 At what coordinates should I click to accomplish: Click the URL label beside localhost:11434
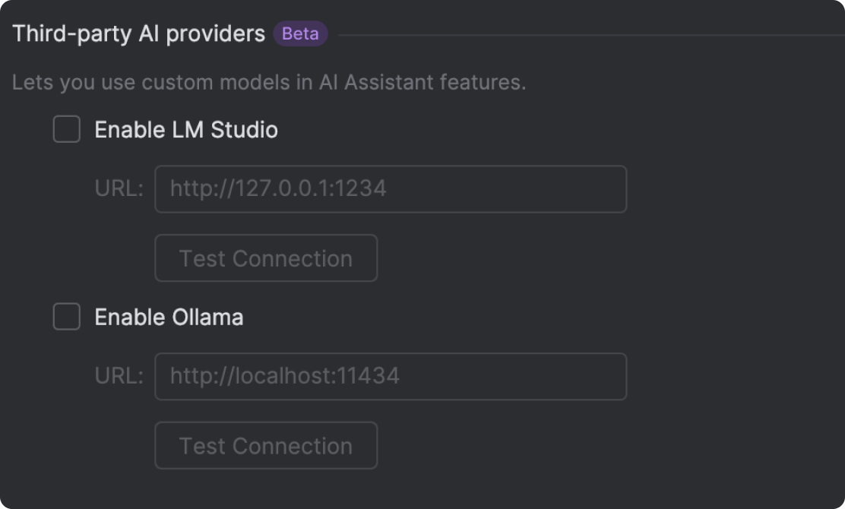click(x=119, y=375)
